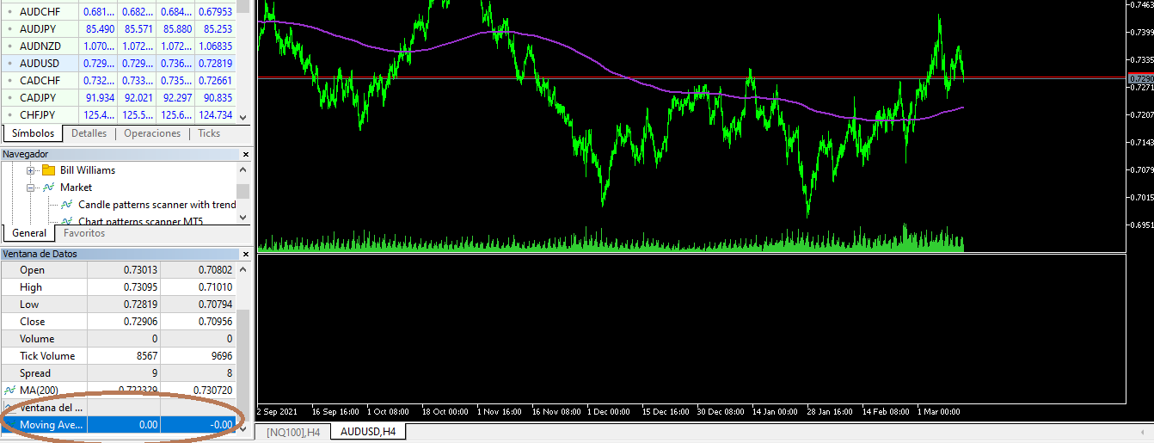Image resolution: width=1154 pixels, height=443 pixels.
Task: Click the Candle patterns scanner indicator icon
Action: click(67, 204)
